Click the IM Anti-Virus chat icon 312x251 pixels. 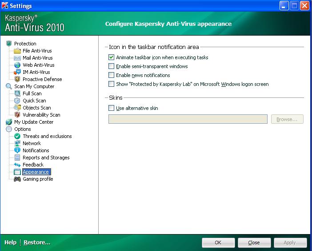(17, 72)
